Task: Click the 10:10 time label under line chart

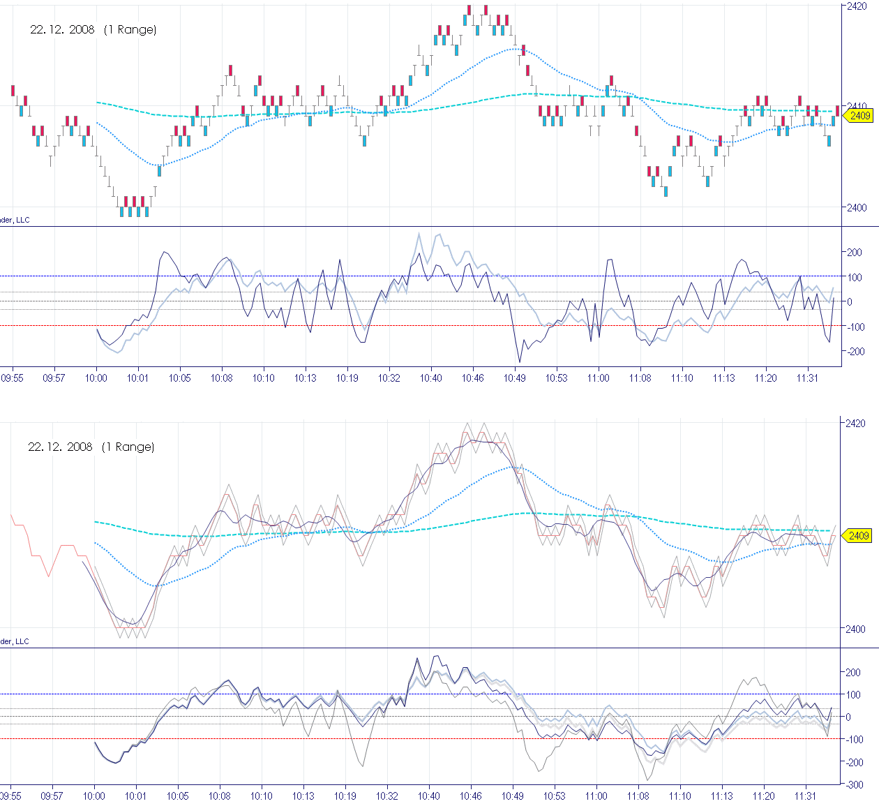Action: 261,796
